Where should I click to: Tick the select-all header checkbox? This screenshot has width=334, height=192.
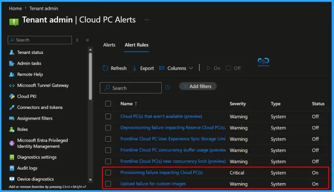click(108, 104)
